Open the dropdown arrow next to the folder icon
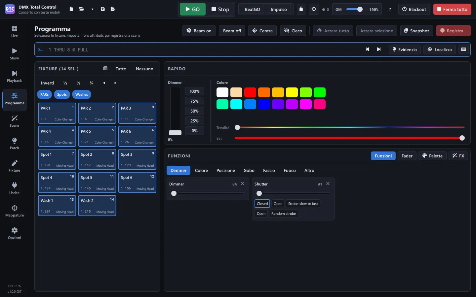The height and width of the screenshot is (297, 476). point(92,9)
